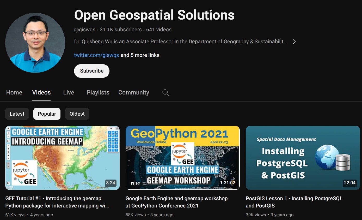Select the Videos tab
The width and height of the screenshot is (362, 220).
[41, 92]
